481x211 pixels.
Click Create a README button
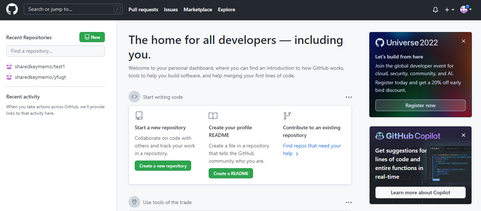point(231,174)
